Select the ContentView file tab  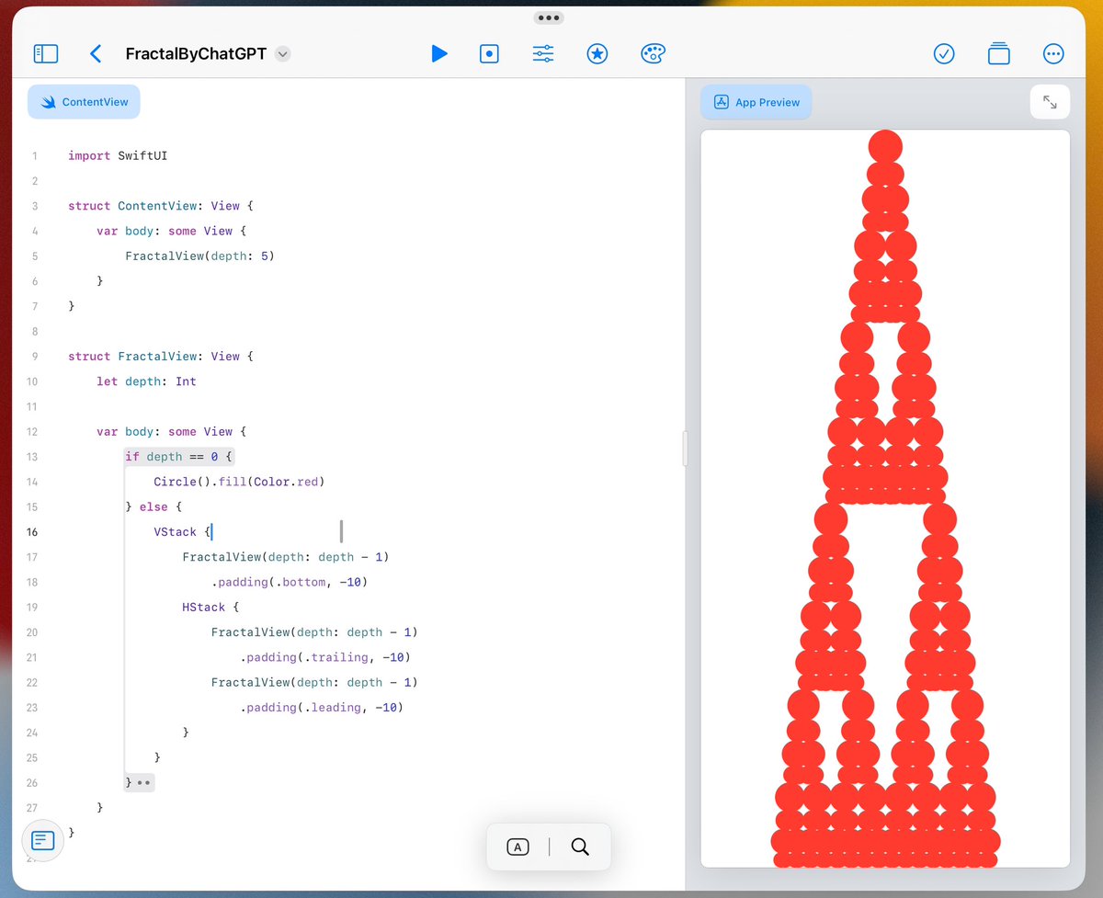pyautogui.click(x=84, y=102)
